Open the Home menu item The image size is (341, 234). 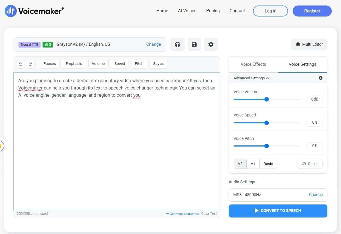[162, 11]
